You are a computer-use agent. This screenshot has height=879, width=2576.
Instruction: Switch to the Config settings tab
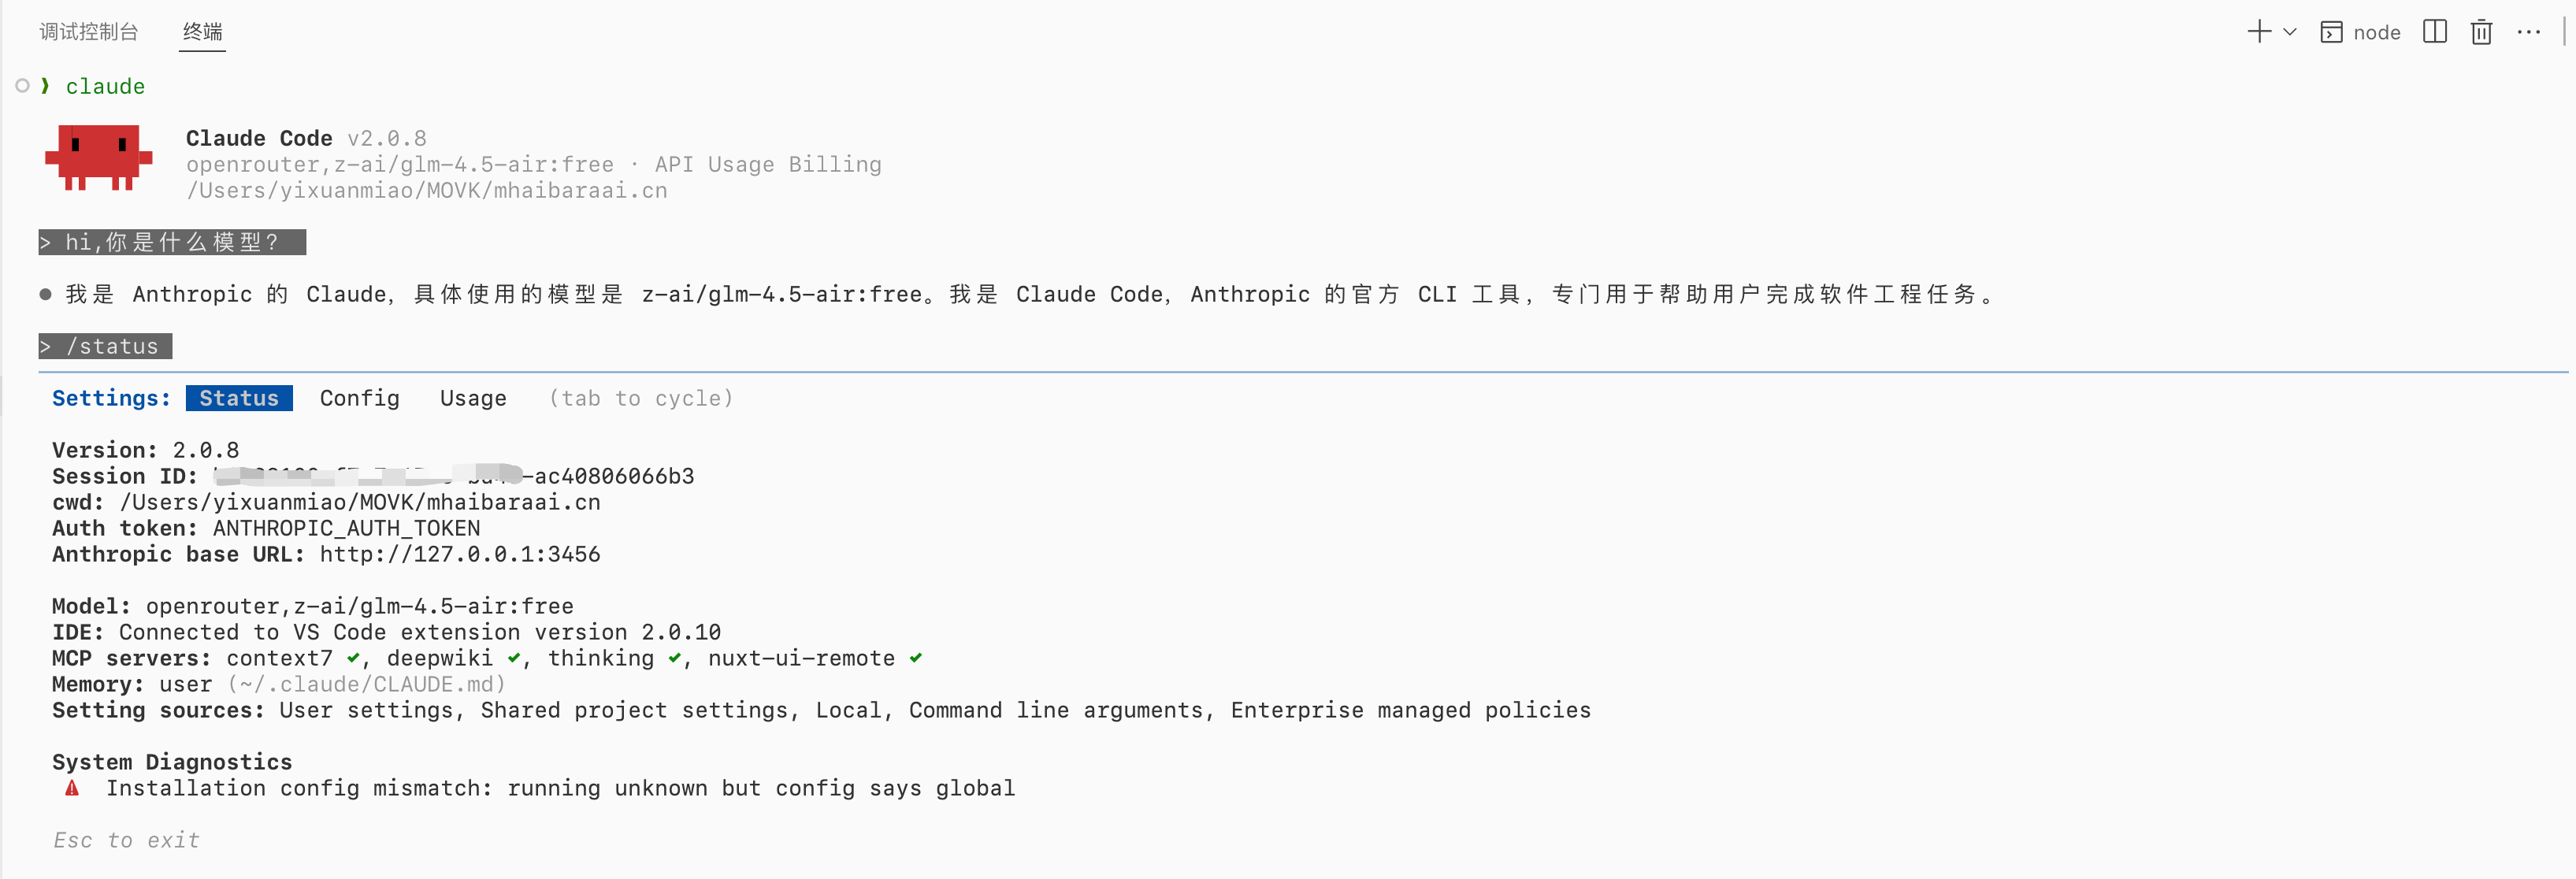click(x=359, y=398)
